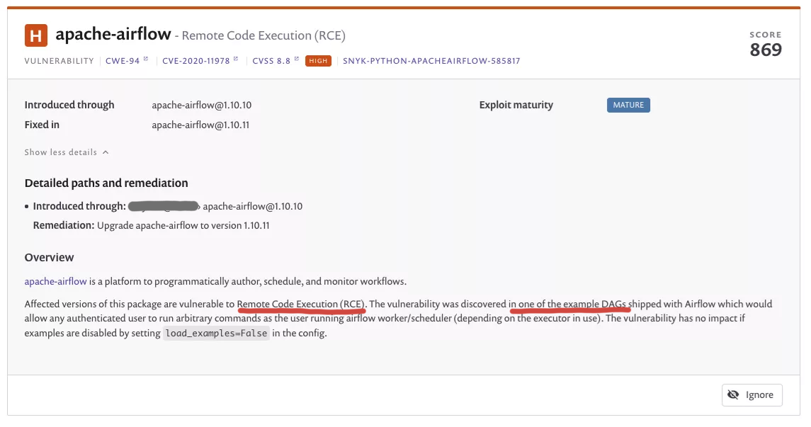
Task: Select the load_examples=False code snippet
Action: pos(216,333)
